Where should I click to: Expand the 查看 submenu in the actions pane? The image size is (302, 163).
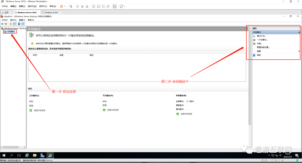[276, 51]
